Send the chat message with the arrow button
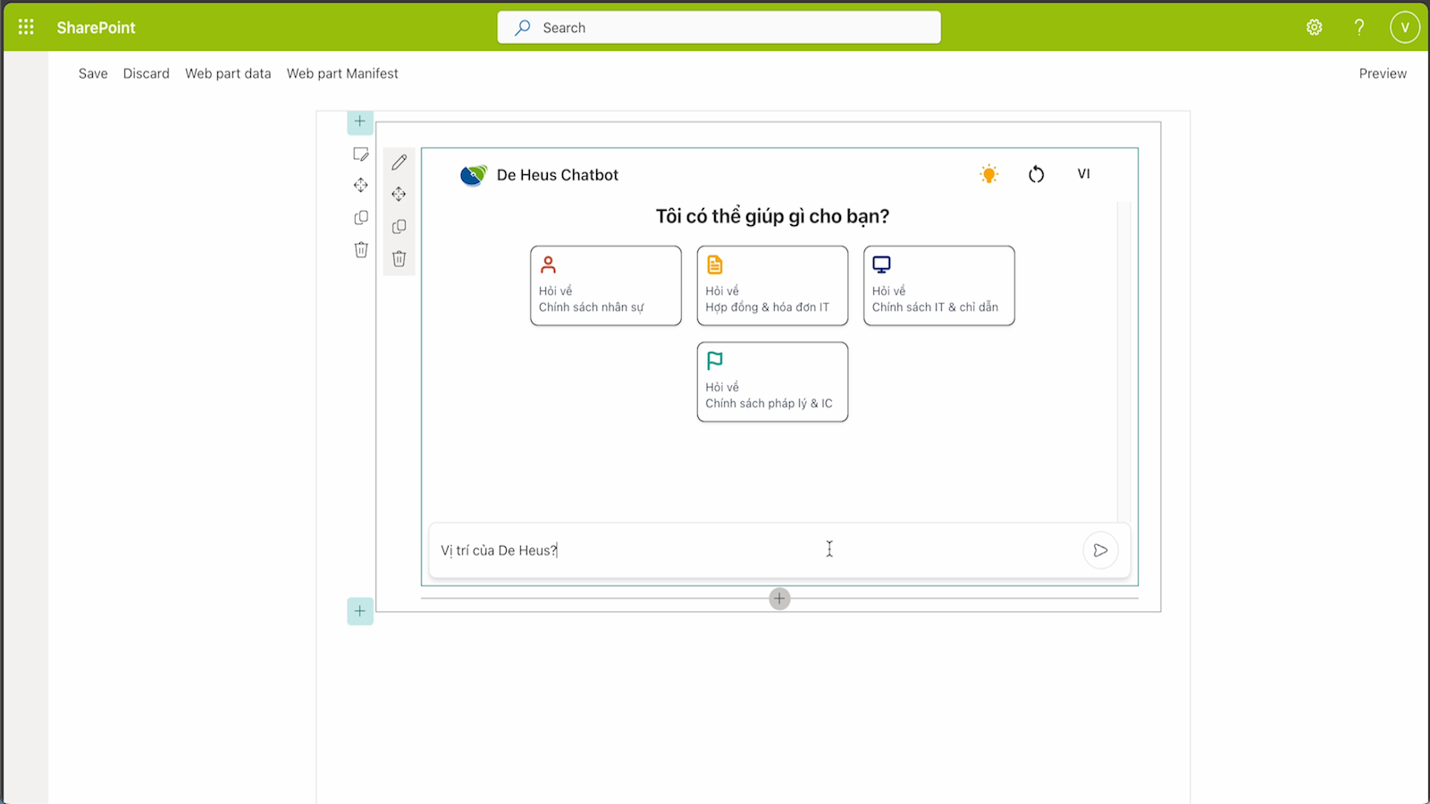Screen dimensions: 1430x804 tap(1100, 550)
